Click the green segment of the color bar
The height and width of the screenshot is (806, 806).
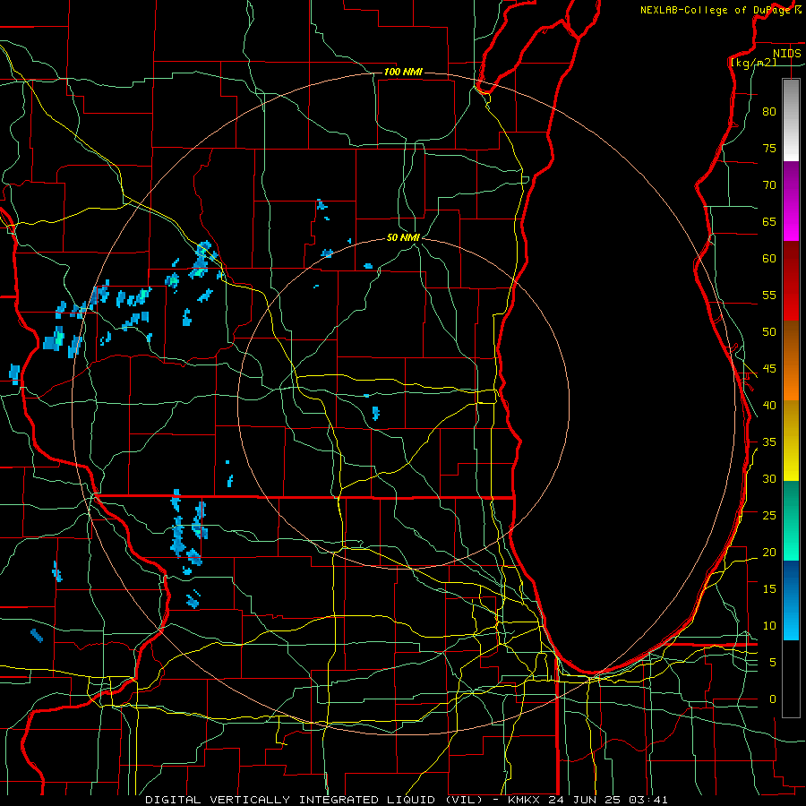(791, 520)
